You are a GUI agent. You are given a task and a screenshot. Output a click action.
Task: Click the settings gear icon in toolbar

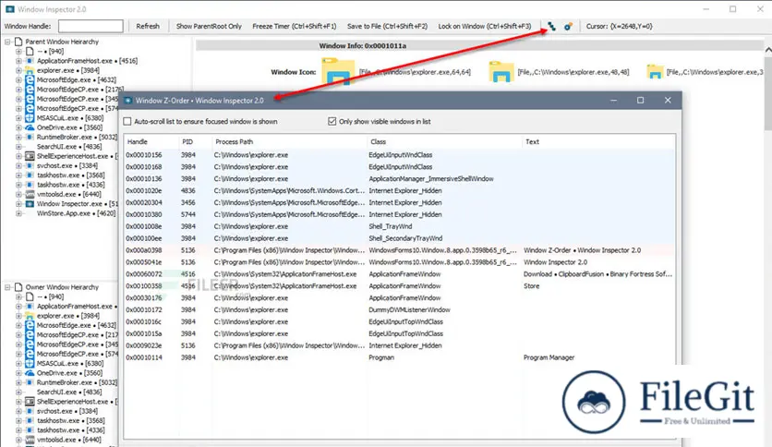(x=568, y=26)
